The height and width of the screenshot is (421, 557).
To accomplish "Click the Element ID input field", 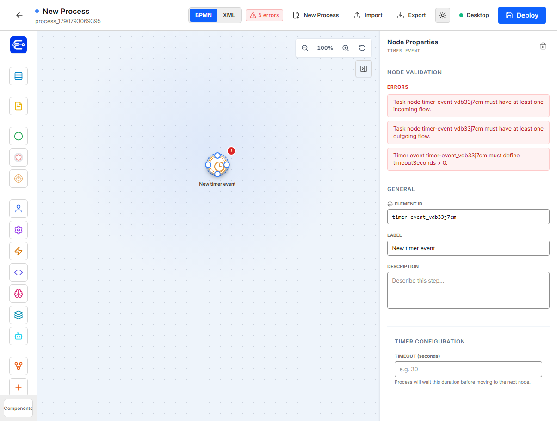I will (x=468, y=217).
